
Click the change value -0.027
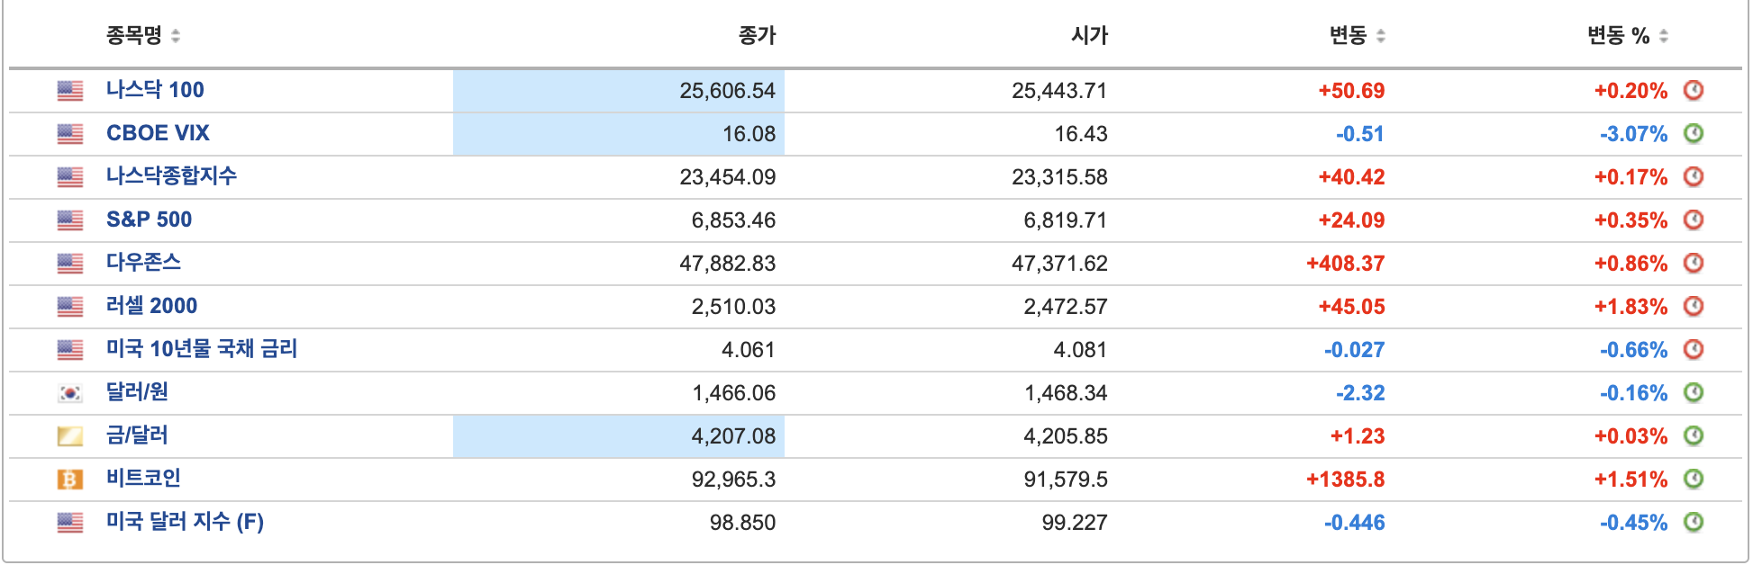[1355, 350]
